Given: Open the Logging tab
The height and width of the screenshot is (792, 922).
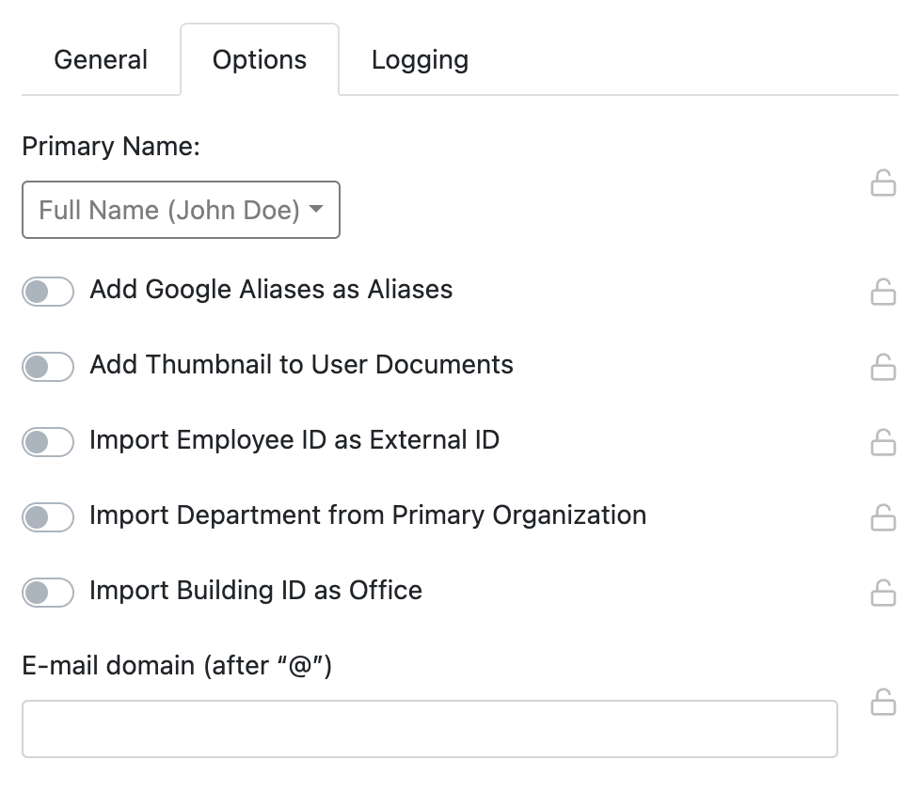Looking at the screenshot, I should (420, 59).
